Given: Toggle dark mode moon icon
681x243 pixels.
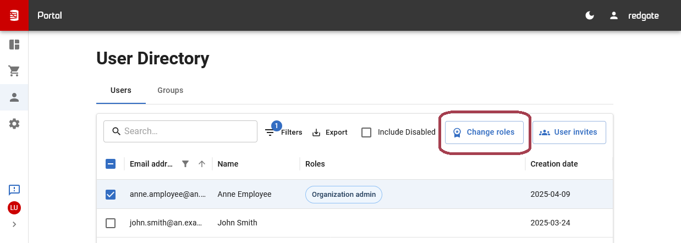Looking at the screenshot, I should (x=590, y=15).
